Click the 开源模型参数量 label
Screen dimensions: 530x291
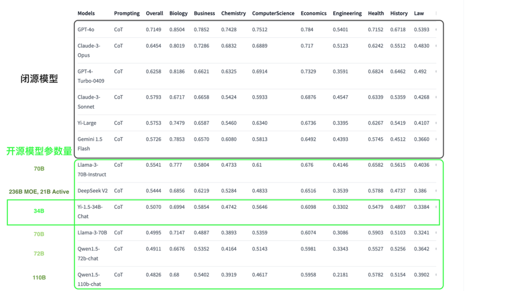[39, 151]
